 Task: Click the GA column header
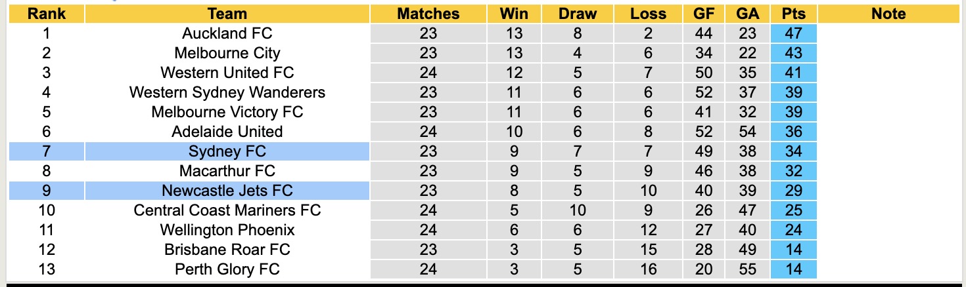pos(748,14)
